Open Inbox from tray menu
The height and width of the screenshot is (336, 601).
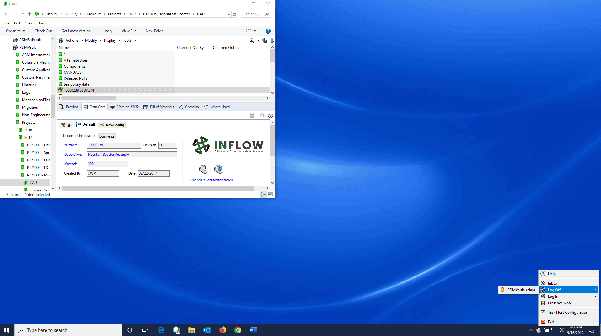[x=569, y=283]
